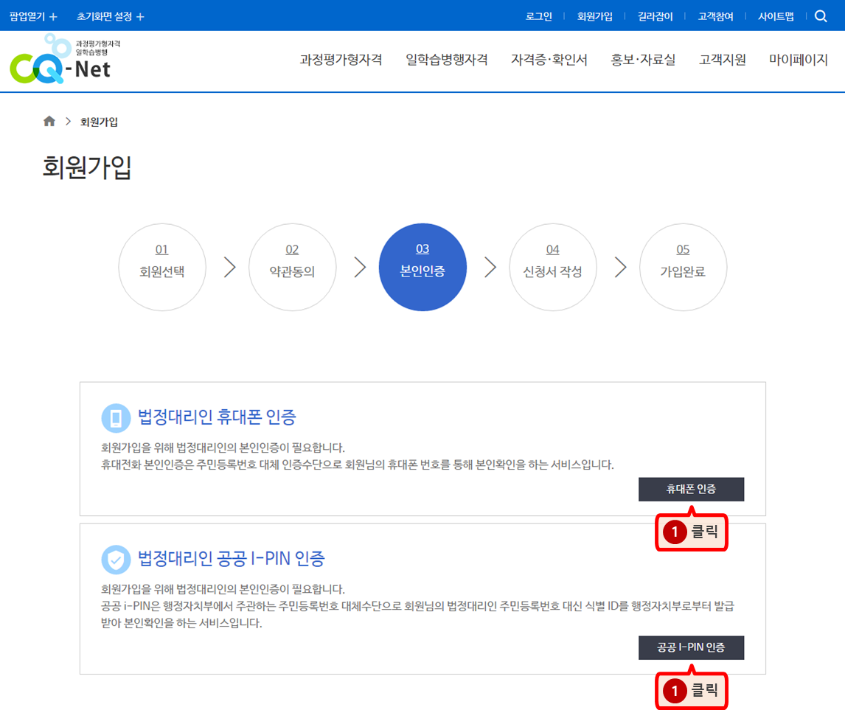Viewport: 845px width, 710px height.
Task: Open the 로그인 link
Action: tap(539, 17)
